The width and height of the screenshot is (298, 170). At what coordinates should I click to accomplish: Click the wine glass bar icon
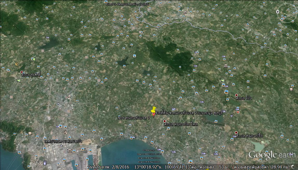[232, 116]
